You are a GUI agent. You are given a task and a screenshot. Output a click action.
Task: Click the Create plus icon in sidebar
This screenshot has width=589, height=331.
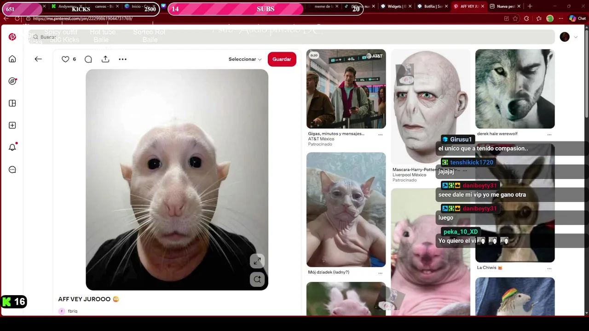pos(12,125)
